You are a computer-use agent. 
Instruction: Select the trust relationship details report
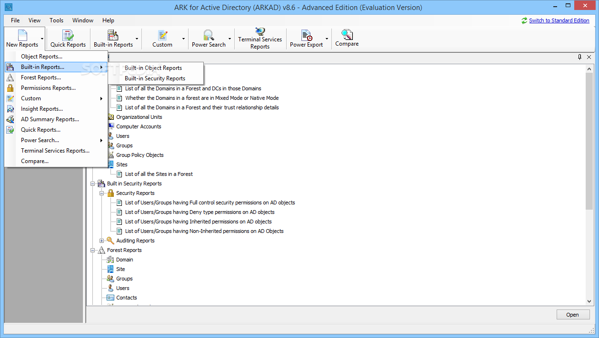click(202, 107)
